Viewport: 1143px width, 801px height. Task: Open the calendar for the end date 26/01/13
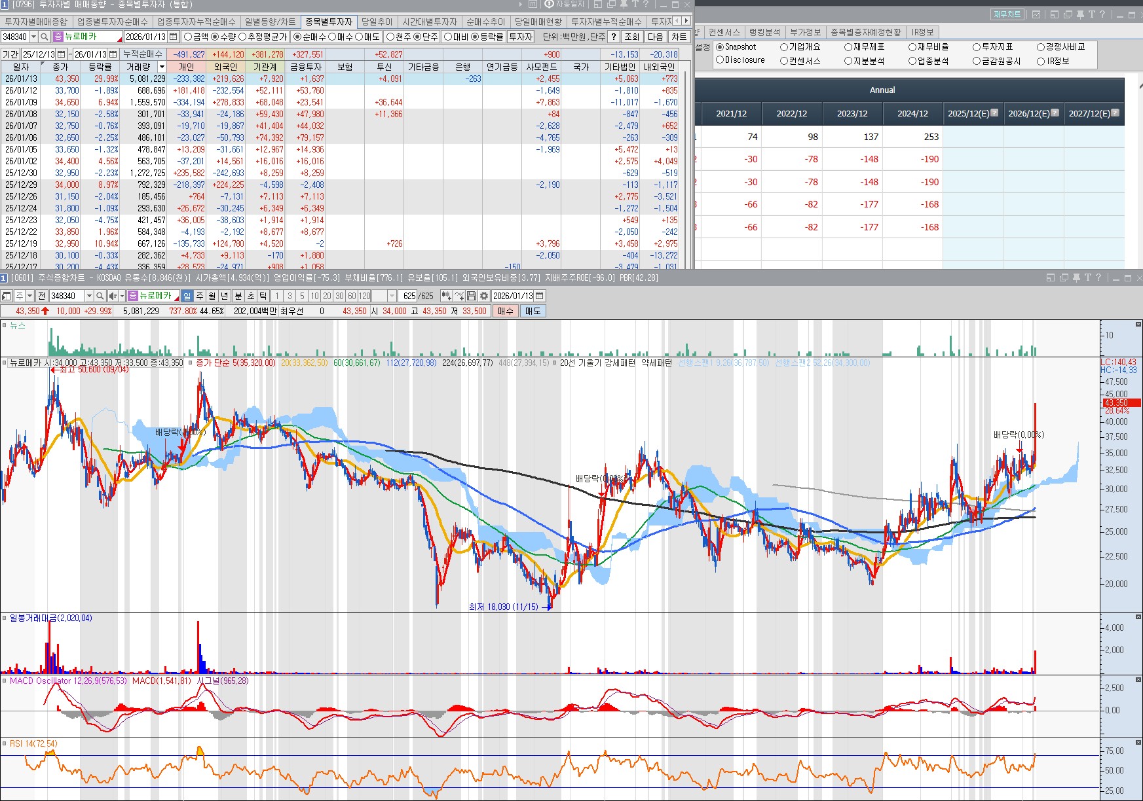coord(113,54)
